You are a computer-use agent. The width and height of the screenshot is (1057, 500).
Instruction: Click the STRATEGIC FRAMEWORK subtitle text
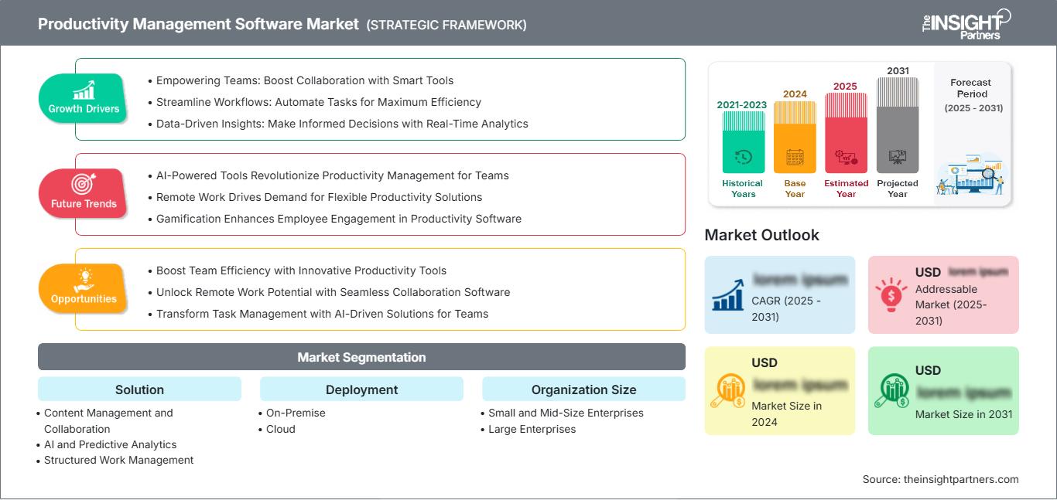pyautogui.click(x=446, y=25)
